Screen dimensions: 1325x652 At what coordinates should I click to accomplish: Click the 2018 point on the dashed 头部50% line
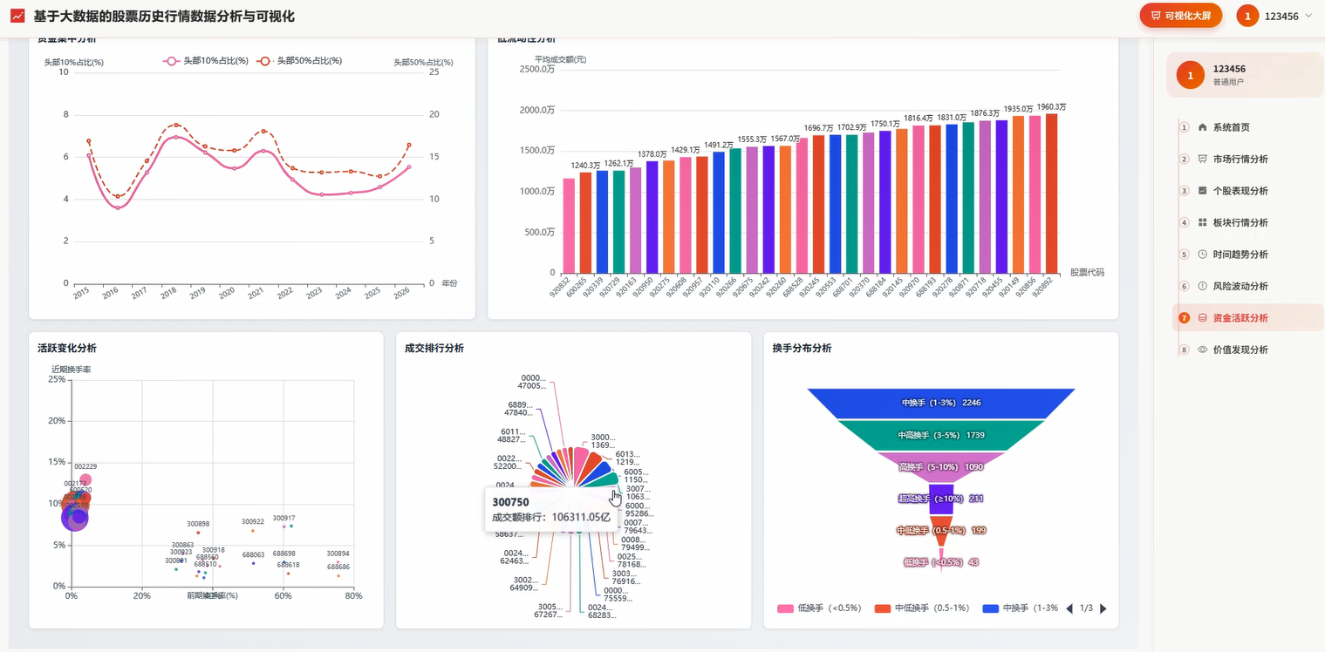click(175, 125)
